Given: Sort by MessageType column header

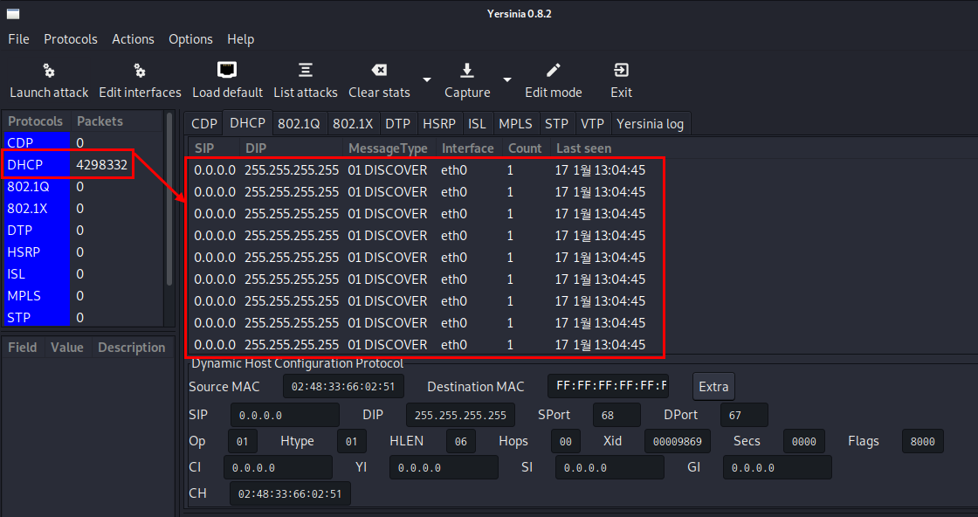Looking at the screenshot, I should point(389,148).
